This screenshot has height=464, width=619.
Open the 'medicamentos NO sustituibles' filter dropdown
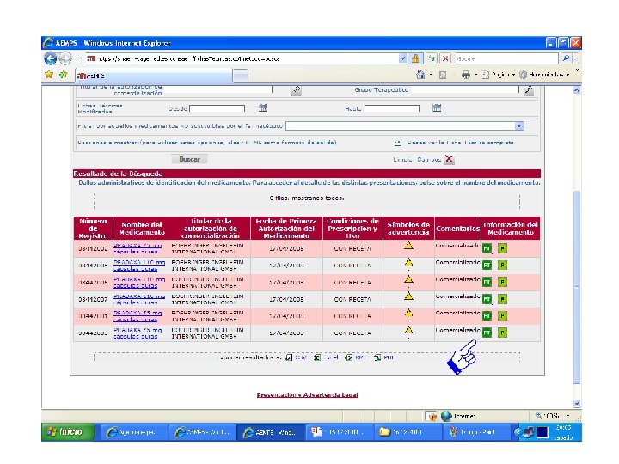tap(519, 125)
